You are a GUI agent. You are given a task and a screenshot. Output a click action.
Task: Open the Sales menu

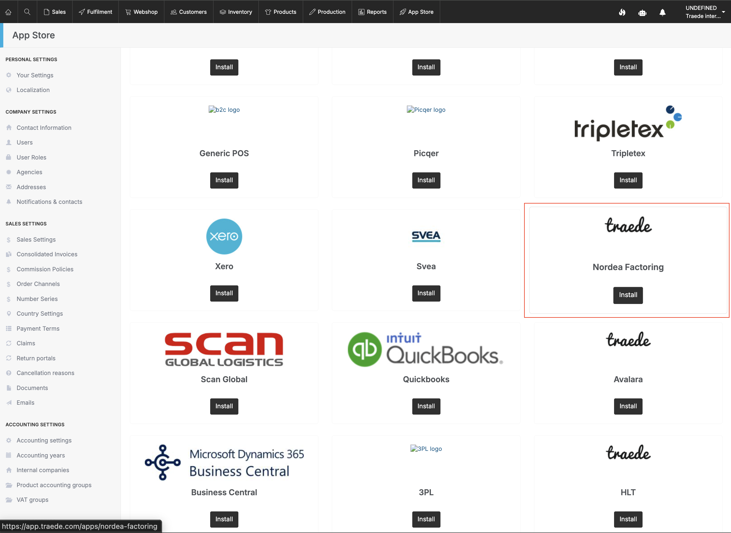click(x=55, y=12)
